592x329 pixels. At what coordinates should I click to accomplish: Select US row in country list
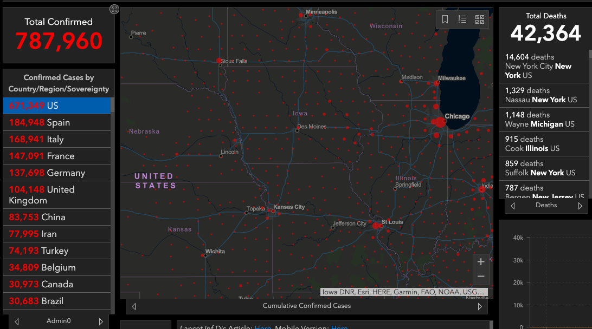tap(56, 106)
